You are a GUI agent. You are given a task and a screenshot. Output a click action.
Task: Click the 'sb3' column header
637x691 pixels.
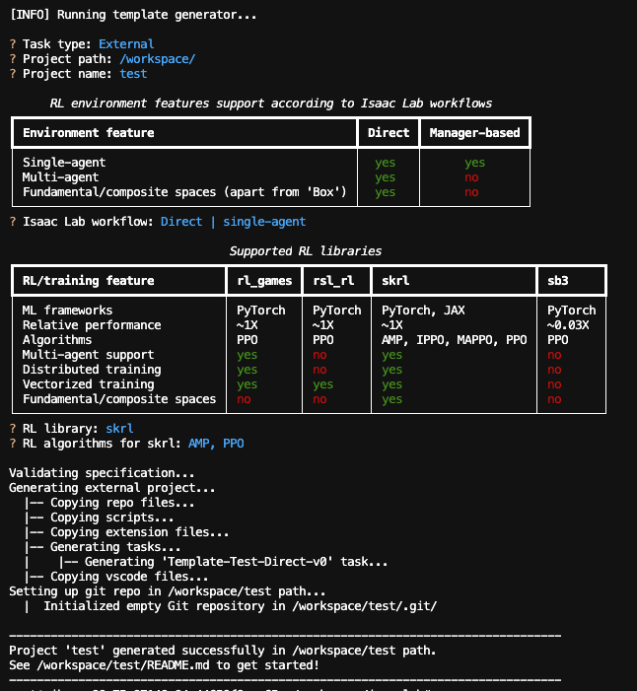coord(559,281)
